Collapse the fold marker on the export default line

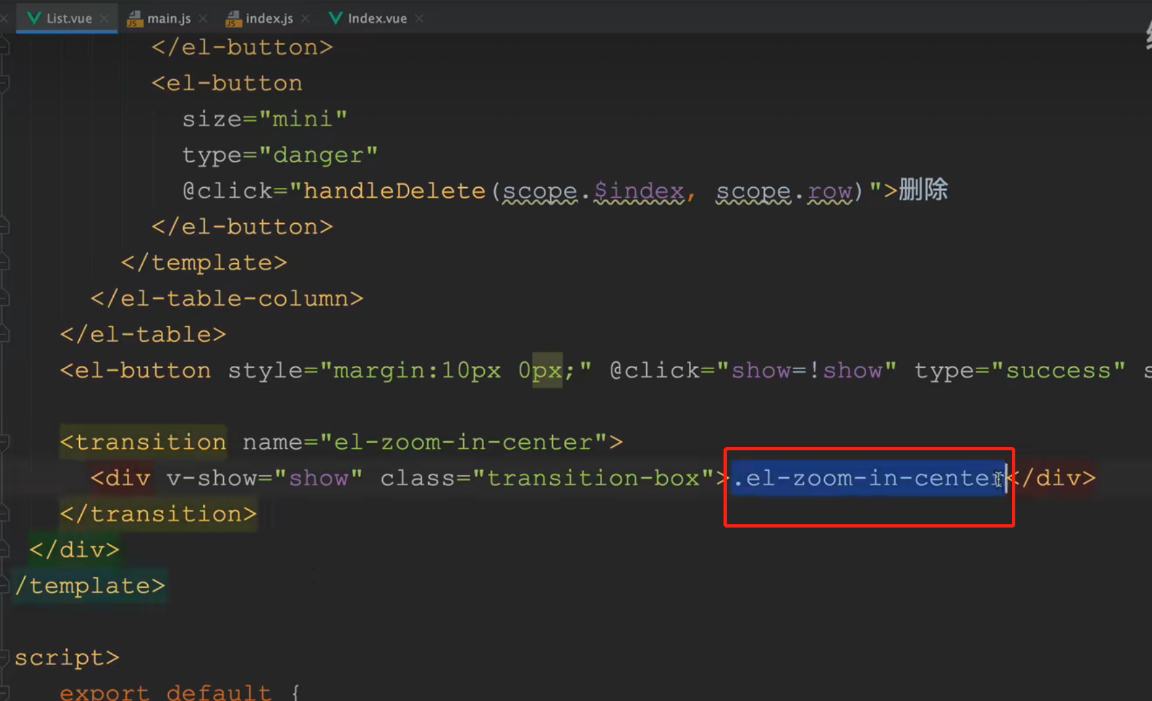click(x=4, y=693)
